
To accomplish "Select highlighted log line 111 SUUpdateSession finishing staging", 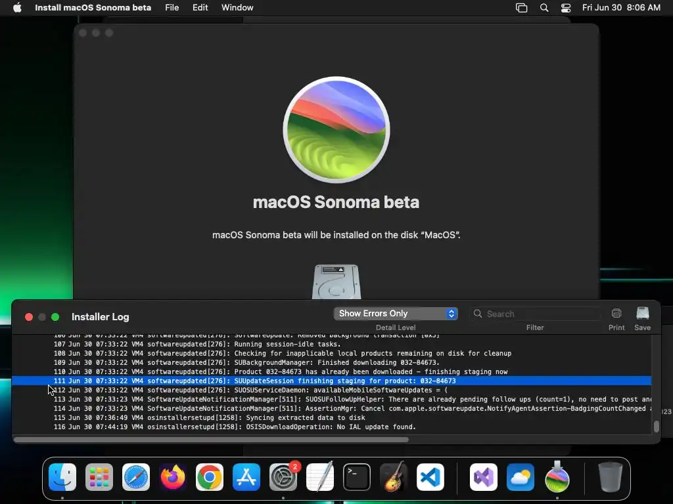I will [x=331, y=381].
